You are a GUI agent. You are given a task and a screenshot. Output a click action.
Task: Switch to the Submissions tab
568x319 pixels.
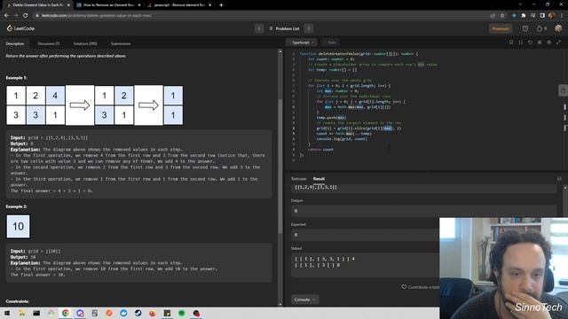121,43
